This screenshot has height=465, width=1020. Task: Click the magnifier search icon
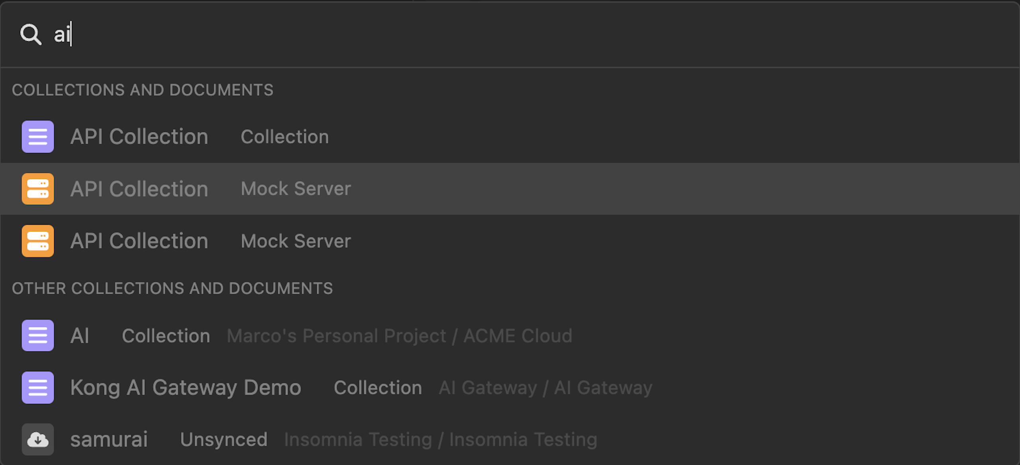(x=31, y=34)
